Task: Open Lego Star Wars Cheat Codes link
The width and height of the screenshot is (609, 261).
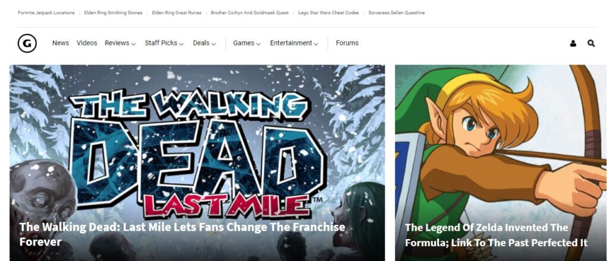Action: (x=328, y=13)
